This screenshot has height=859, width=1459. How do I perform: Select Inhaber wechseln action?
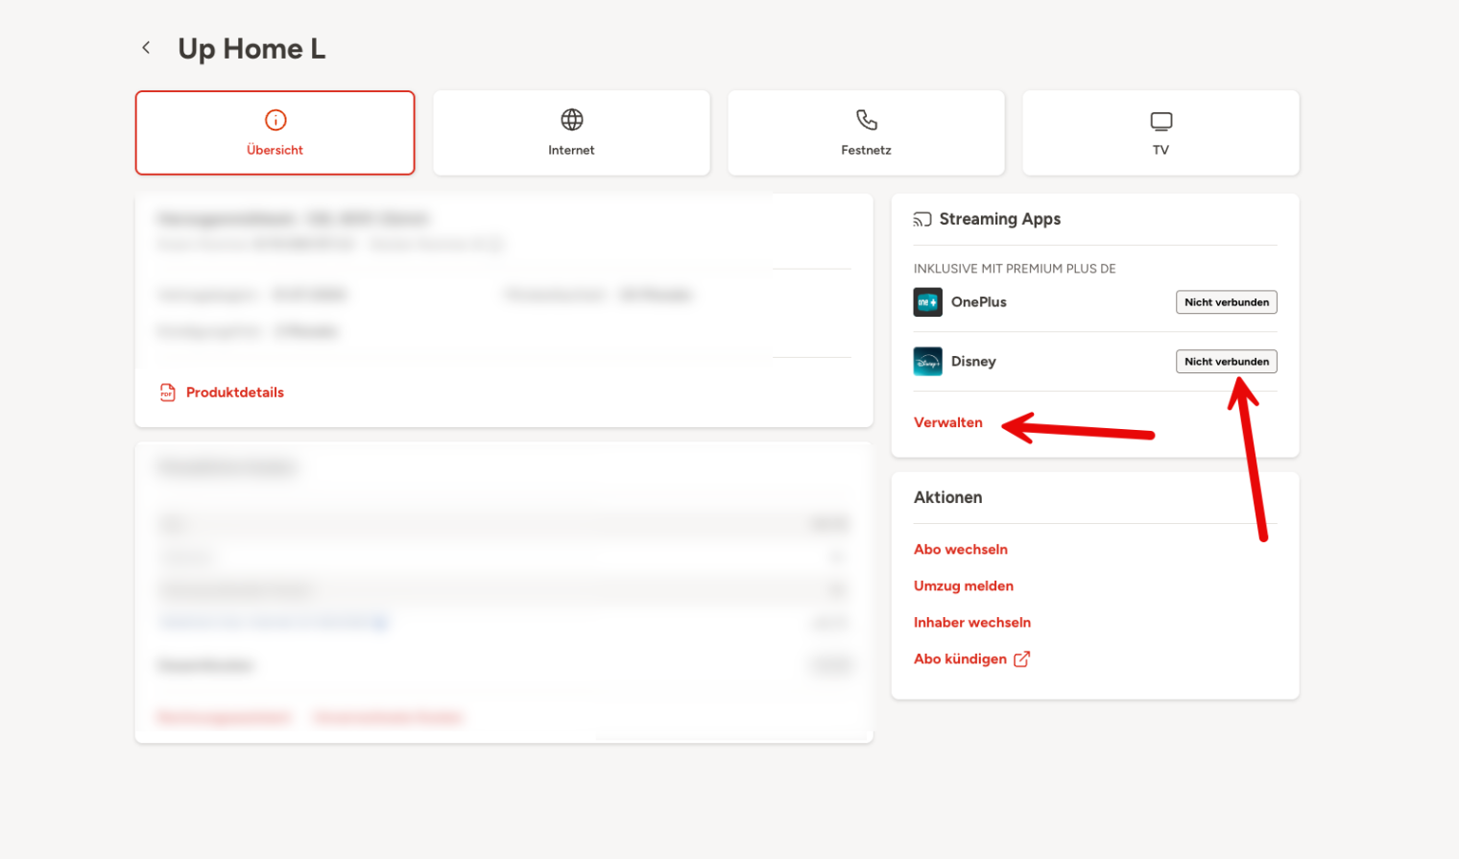(971, 623)
